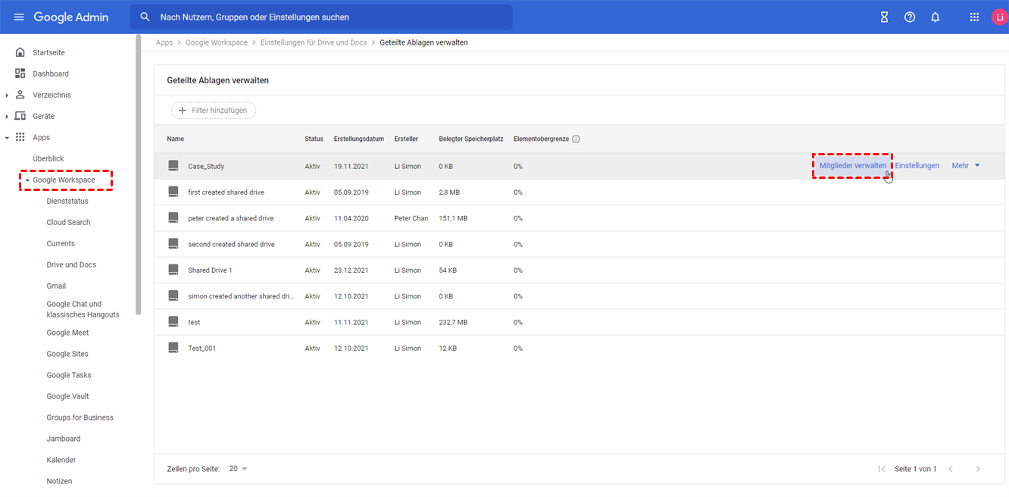This screenshot has height=497, width=1009.
Task: Select Drive und Docs in sidebar
Action: 71,264
